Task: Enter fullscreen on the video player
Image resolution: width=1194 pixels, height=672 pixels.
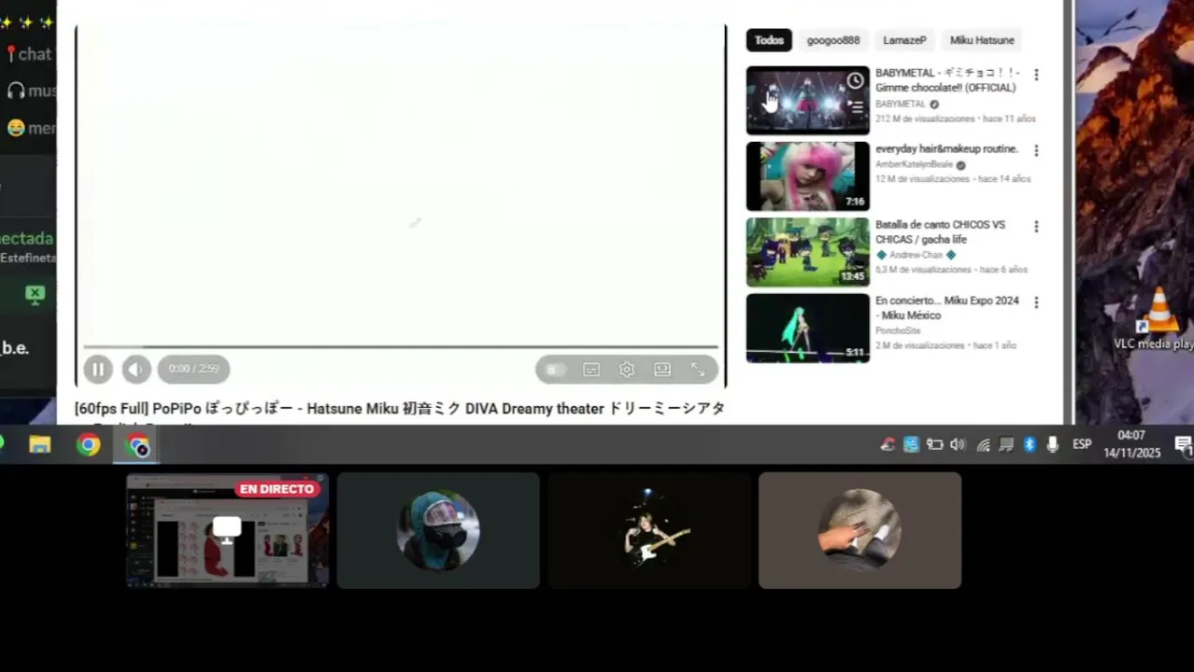Action: pyautogui.click(x=698, y=370)
